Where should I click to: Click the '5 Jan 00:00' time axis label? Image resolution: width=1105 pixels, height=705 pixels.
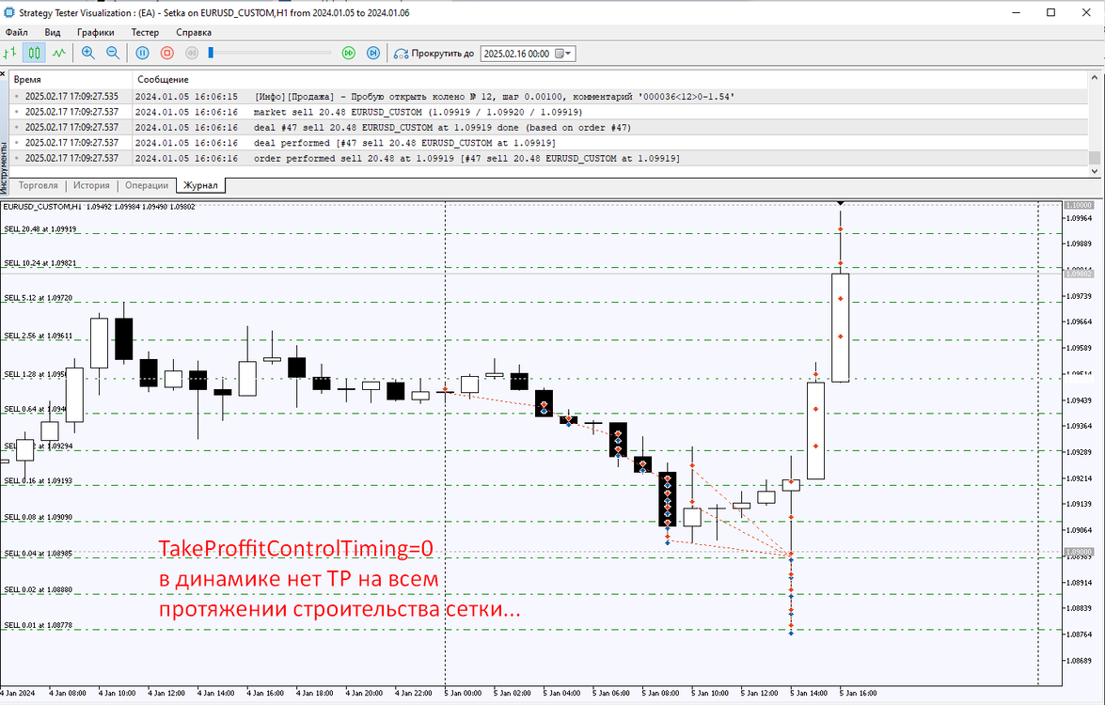(x=463, y=693)
